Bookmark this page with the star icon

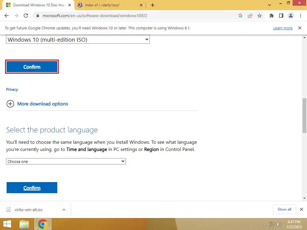tap(260, 16)
